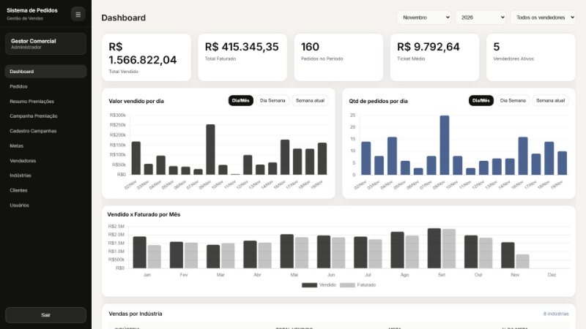Select Dia/Mês in Valor vendido chart
The width and height of the screenshot is (586, 329).
(241, 101)
